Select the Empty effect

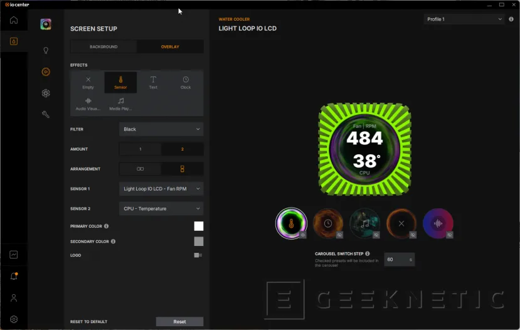[88, 83]
